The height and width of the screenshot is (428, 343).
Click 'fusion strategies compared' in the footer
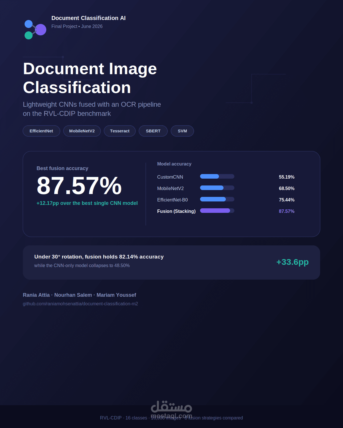pos(216,418)
